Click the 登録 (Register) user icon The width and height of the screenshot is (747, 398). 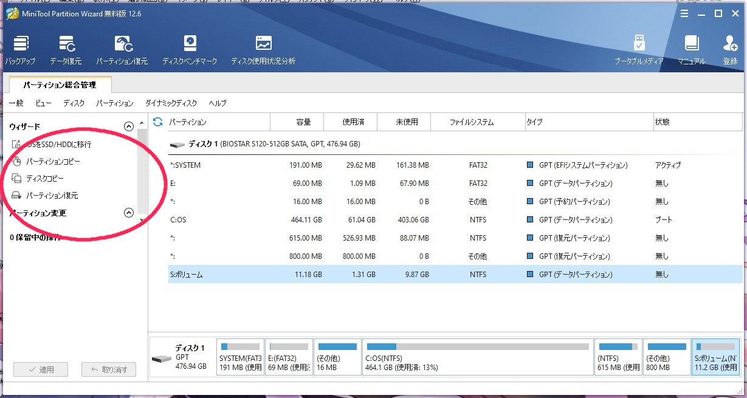click(730, 45)
